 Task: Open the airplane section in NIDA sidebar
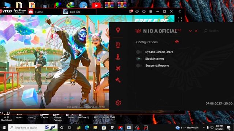[x=118, y=68]
